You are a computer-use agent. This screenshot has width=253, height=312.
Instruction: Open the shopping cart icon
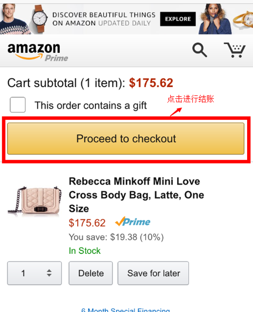(234, 50)
